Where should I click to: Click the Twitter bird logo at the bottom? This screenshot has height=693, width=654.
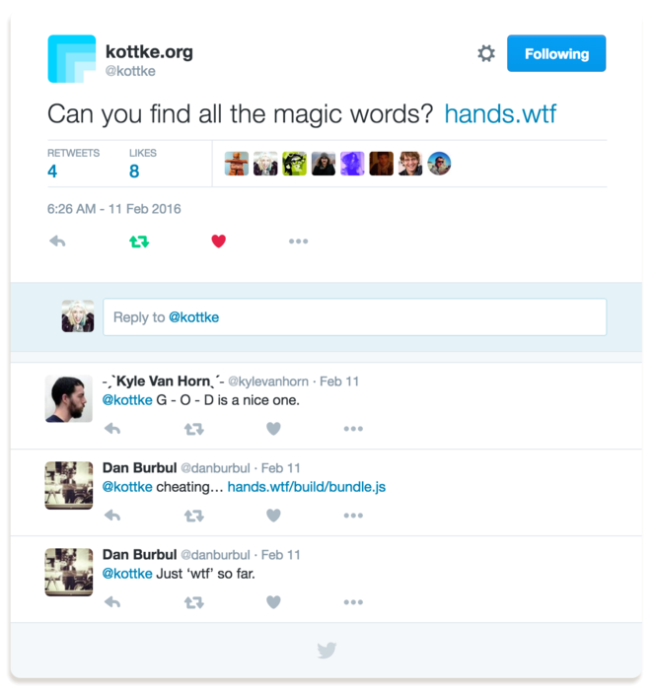(x=327, y=651)
